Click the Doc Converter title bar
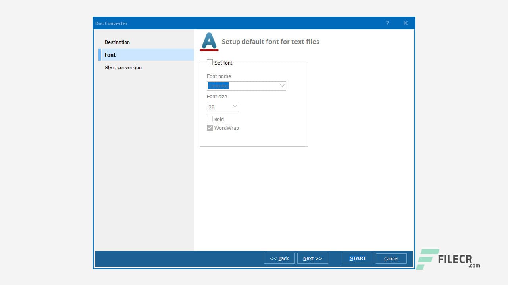The height and width of the screenshot is (285, 508). [238, 23]
